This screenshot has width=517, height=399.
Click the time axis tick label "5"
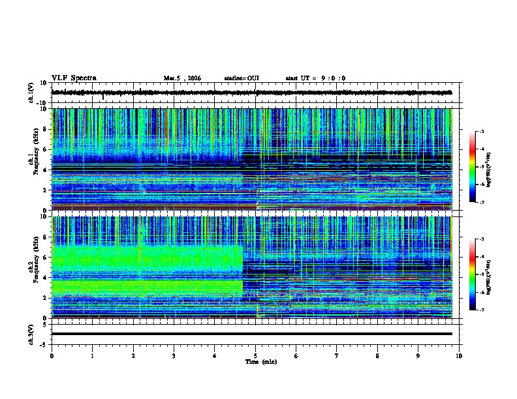[x=255, y=356]
